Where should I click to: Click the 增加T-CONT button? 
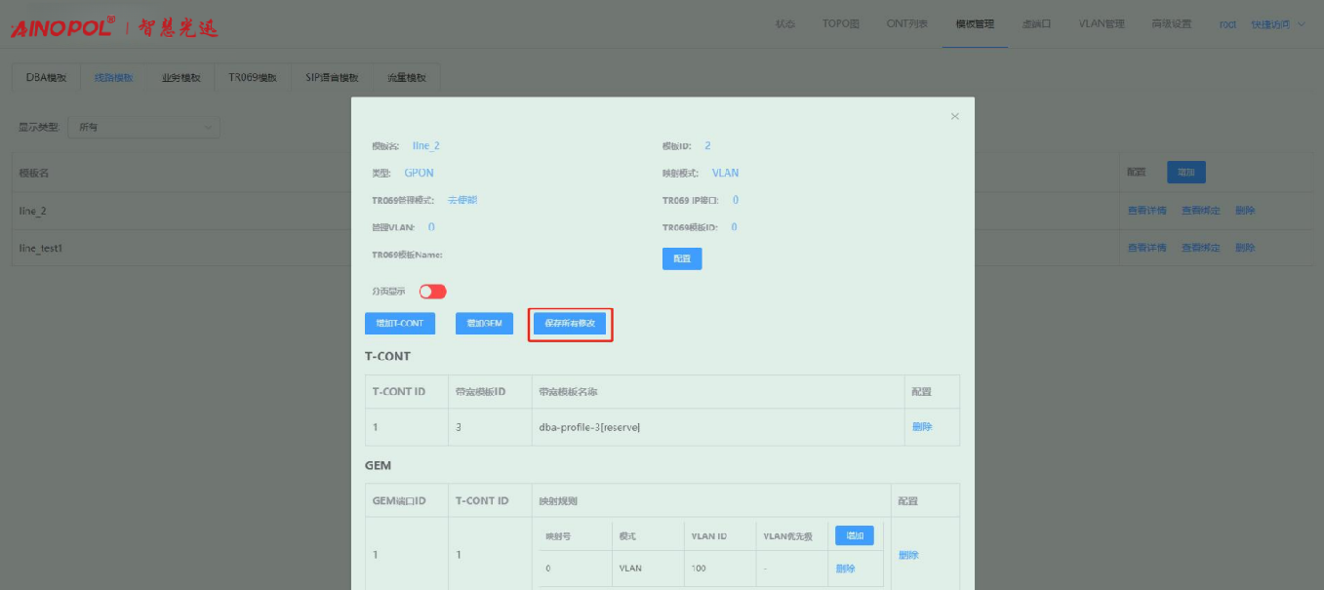coord(400,324)
